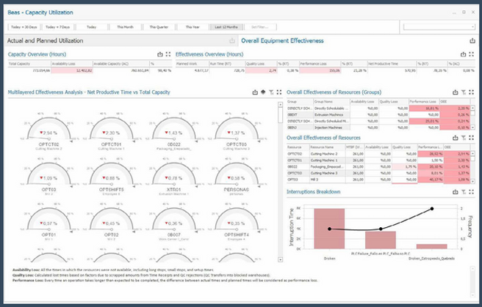This screenshot has width=482, height=307.
Task: Select the Today + 30 Days filter
Action: (24, 27)
